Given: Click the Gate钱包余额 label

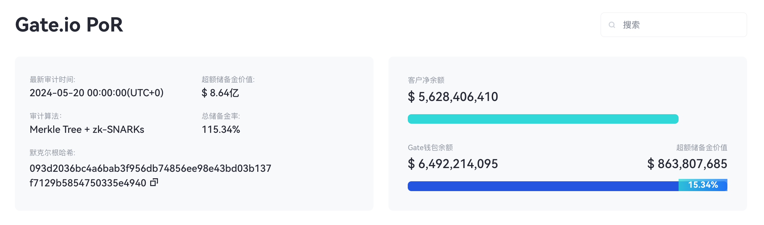Looking at the screenshot, I should click(430, 148).
